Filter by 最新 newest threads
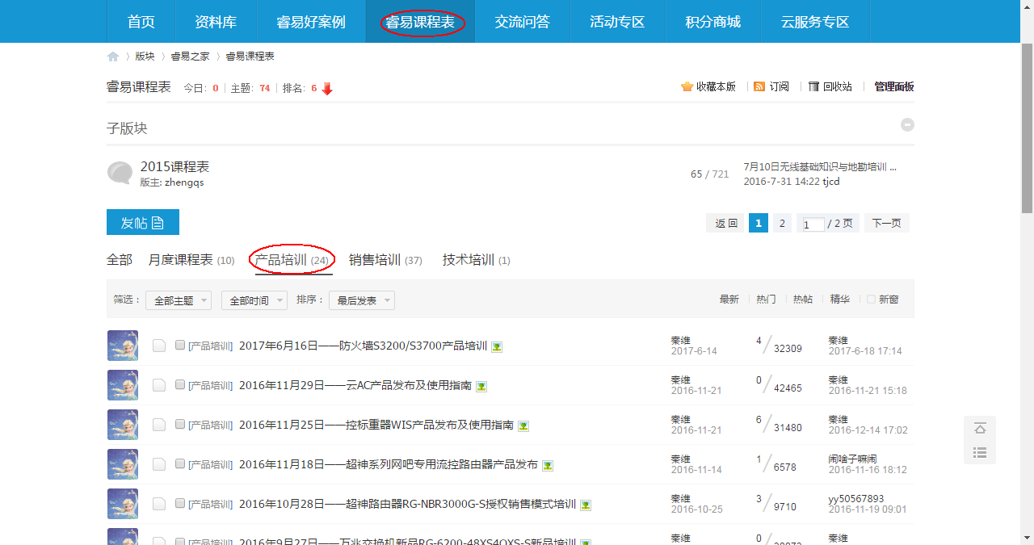The height and width of the screenshot is (545, 1034). (729, 299)
